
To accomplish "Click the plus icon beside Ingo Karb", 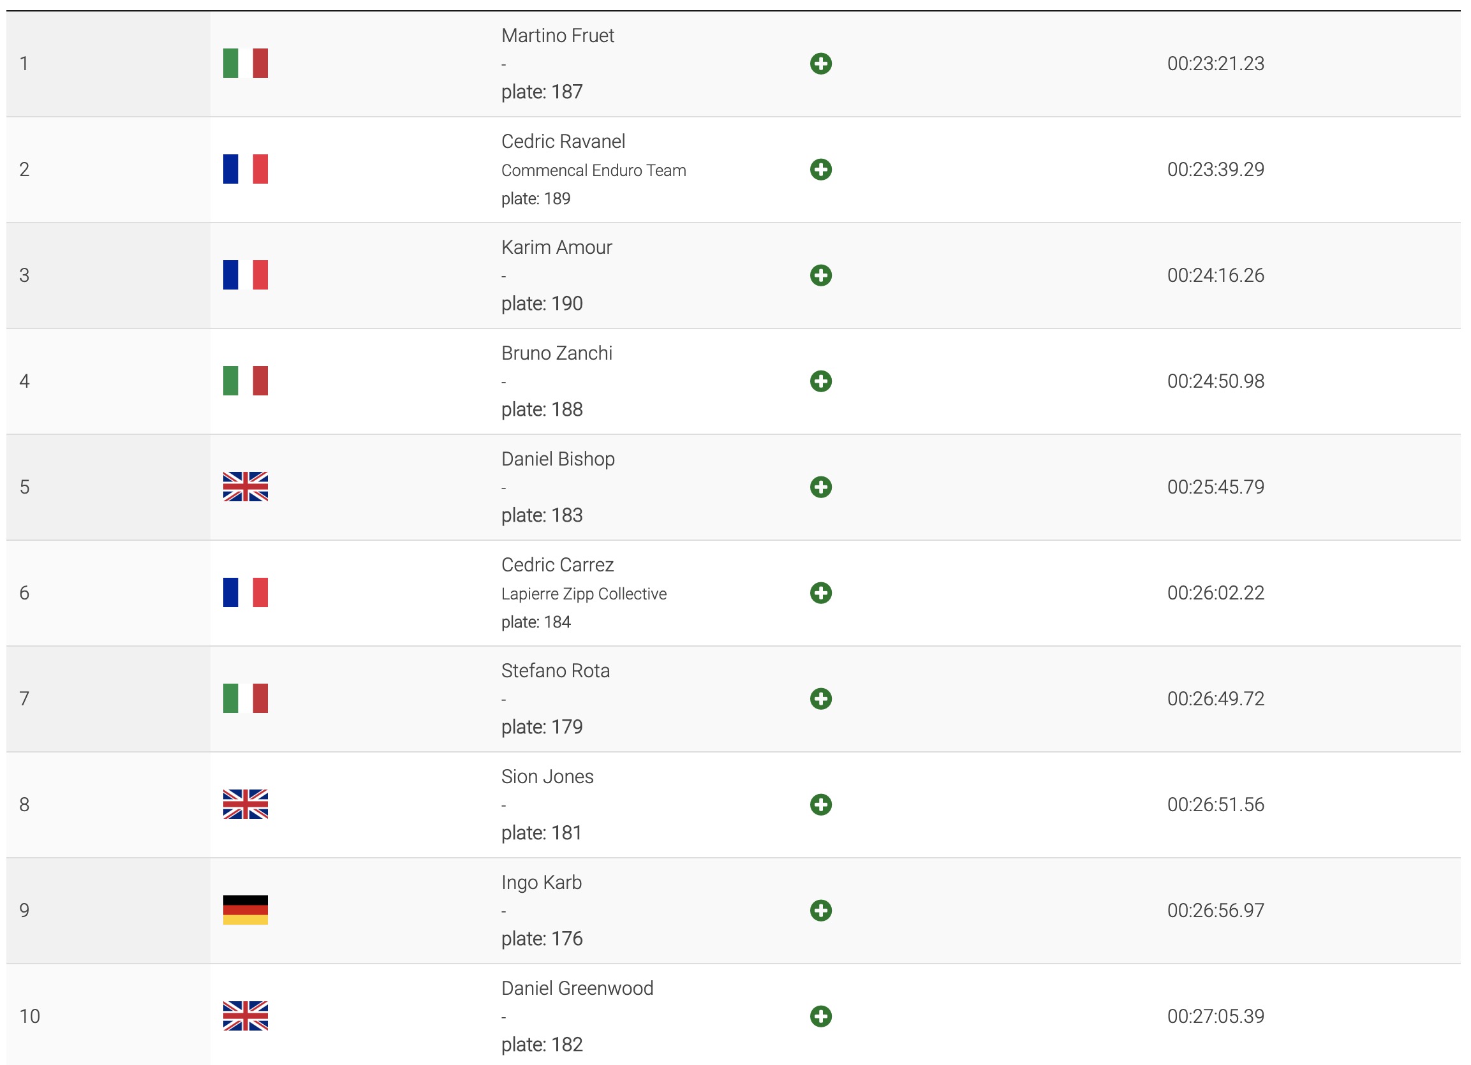I will tap(820, 910).
